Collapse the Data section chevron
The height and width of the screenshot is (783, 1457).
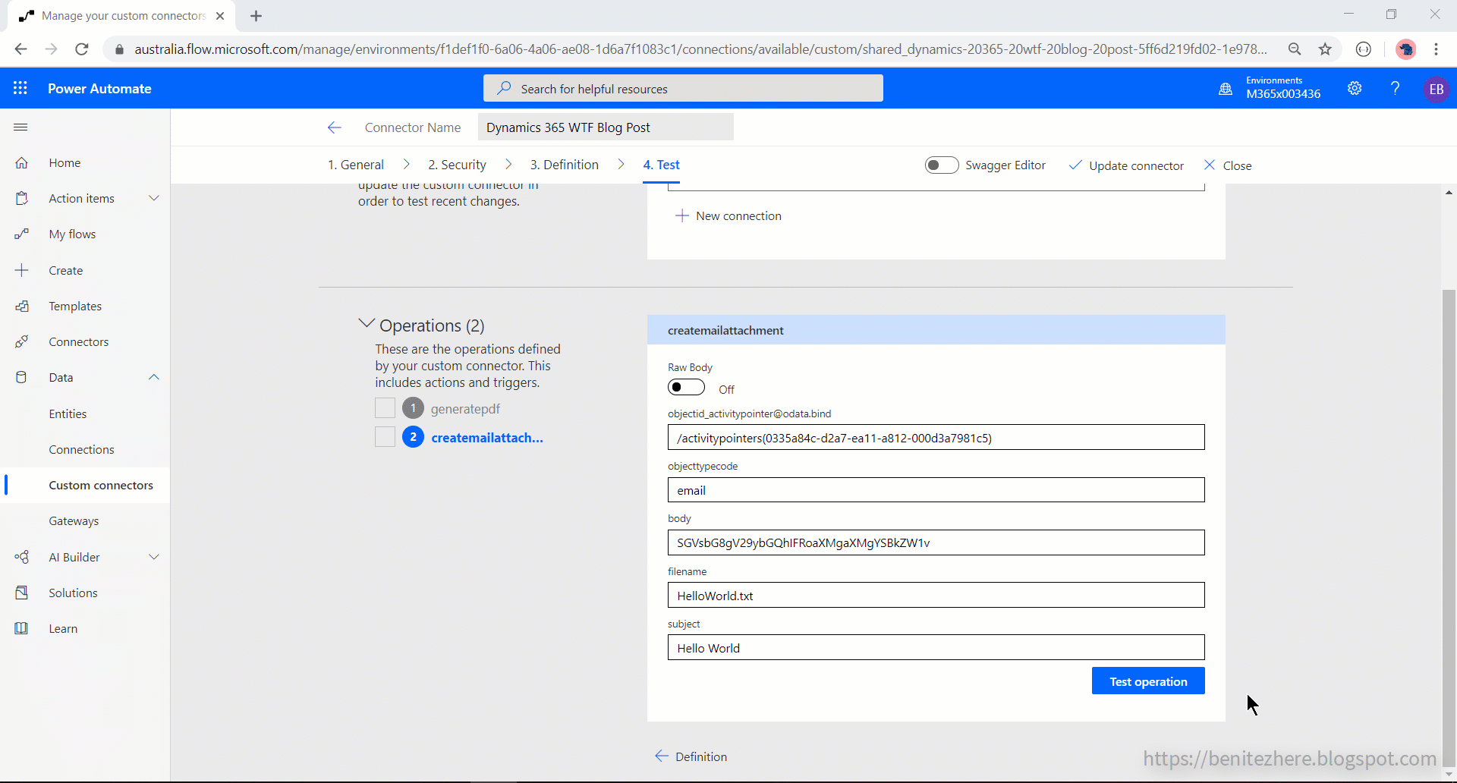pyautogui.click(x=154, y=377)
